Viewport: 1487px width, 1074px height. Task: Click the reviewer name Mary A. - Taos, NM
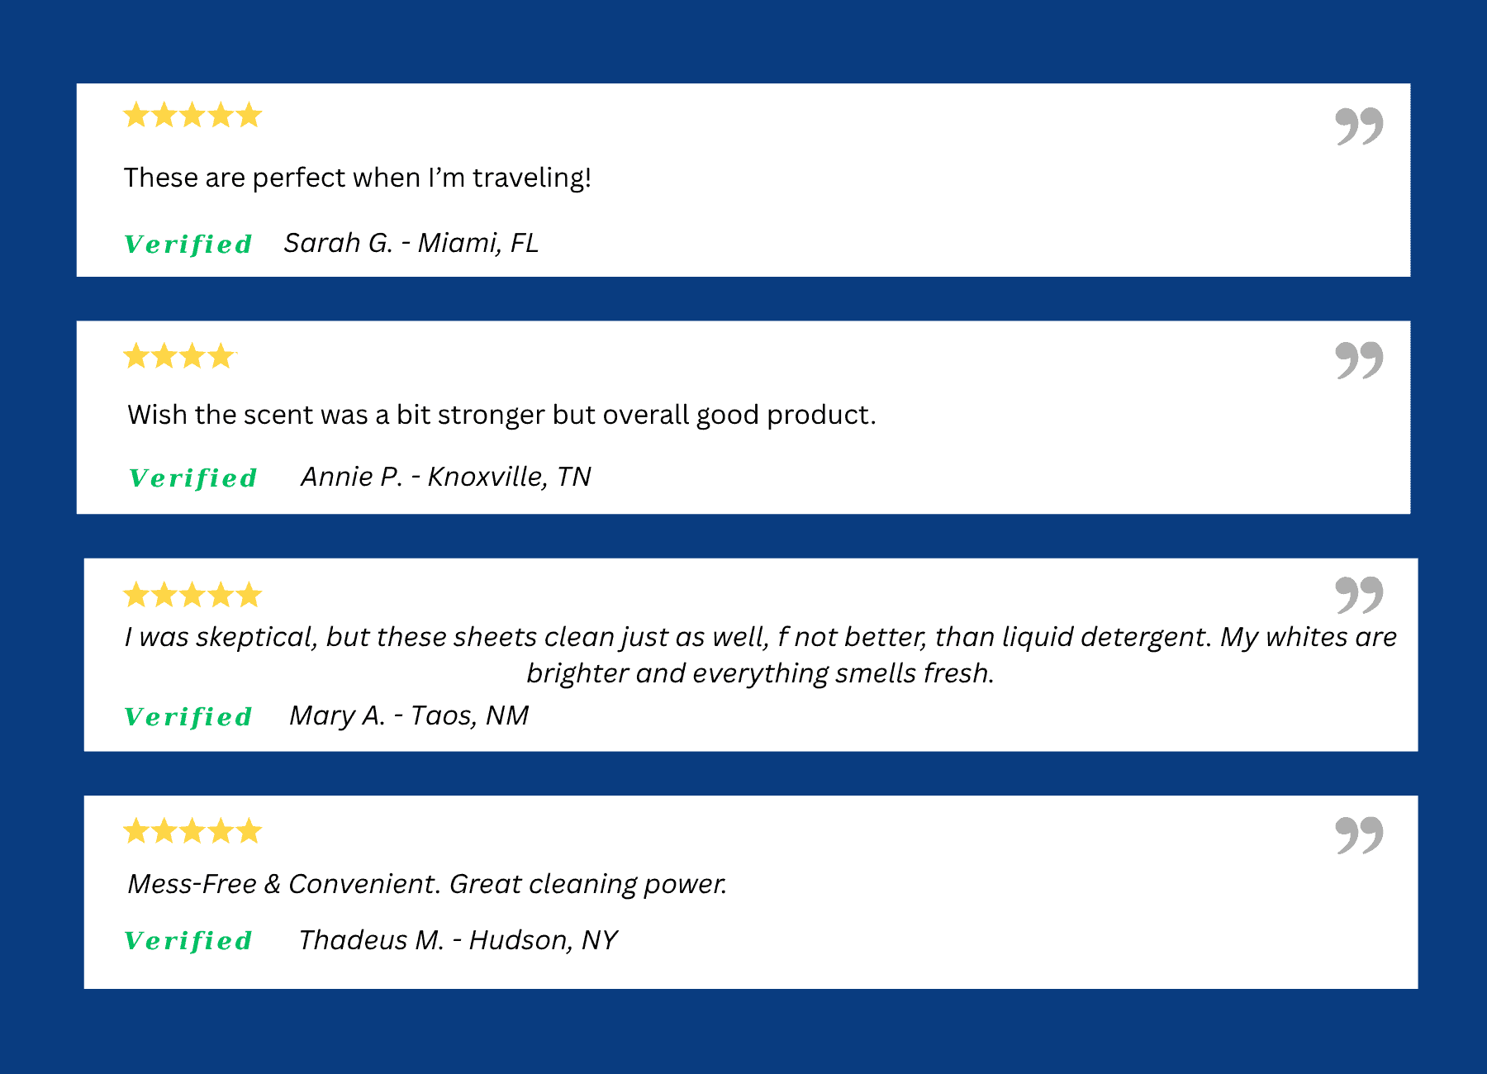point(409,715)
